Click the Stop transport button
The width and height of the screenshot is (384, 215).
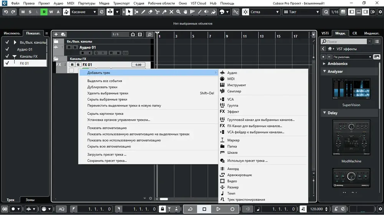click(x=204, y=209)
